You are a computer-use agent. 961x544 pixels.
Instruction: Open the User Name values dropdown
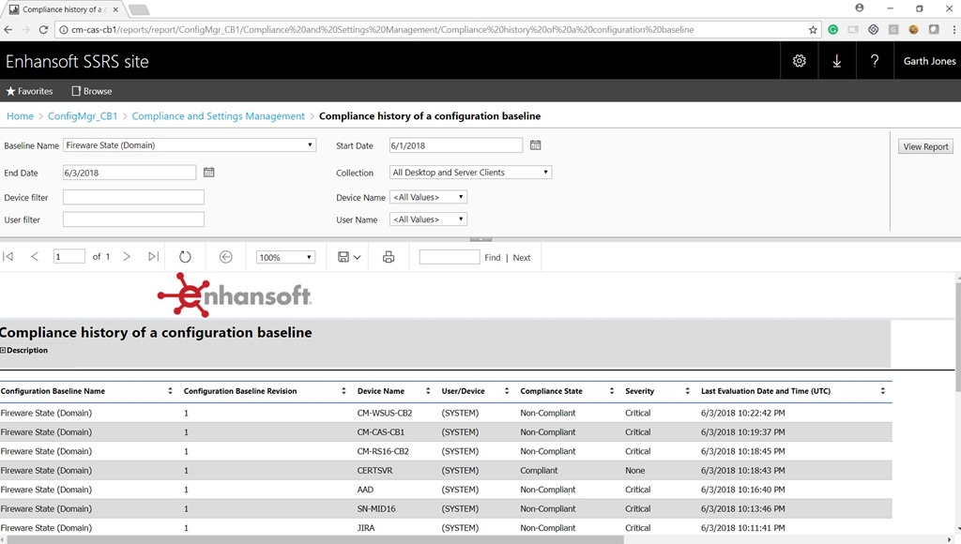coord(428,219)
